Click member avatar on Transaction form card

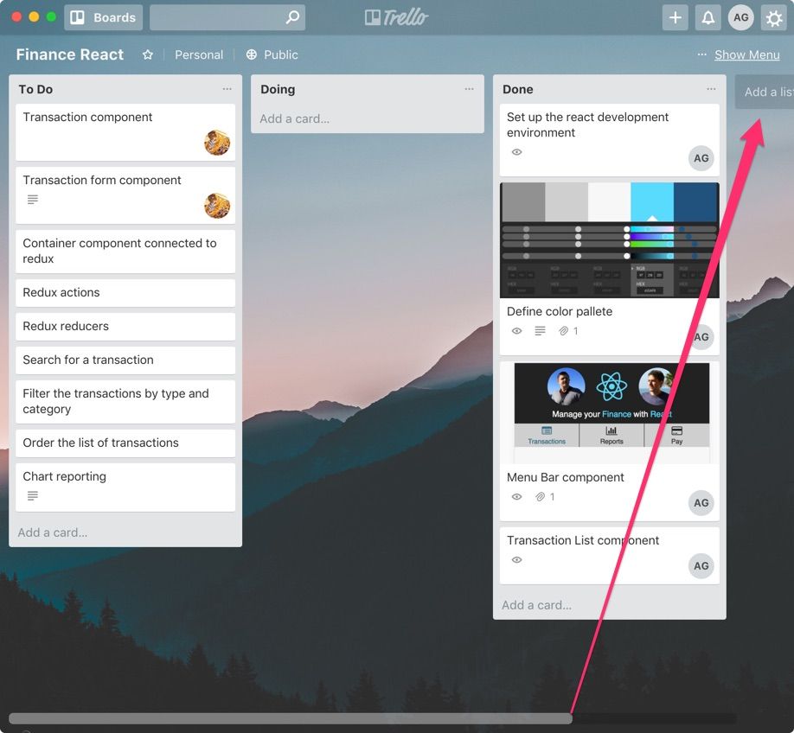(217, 206)
